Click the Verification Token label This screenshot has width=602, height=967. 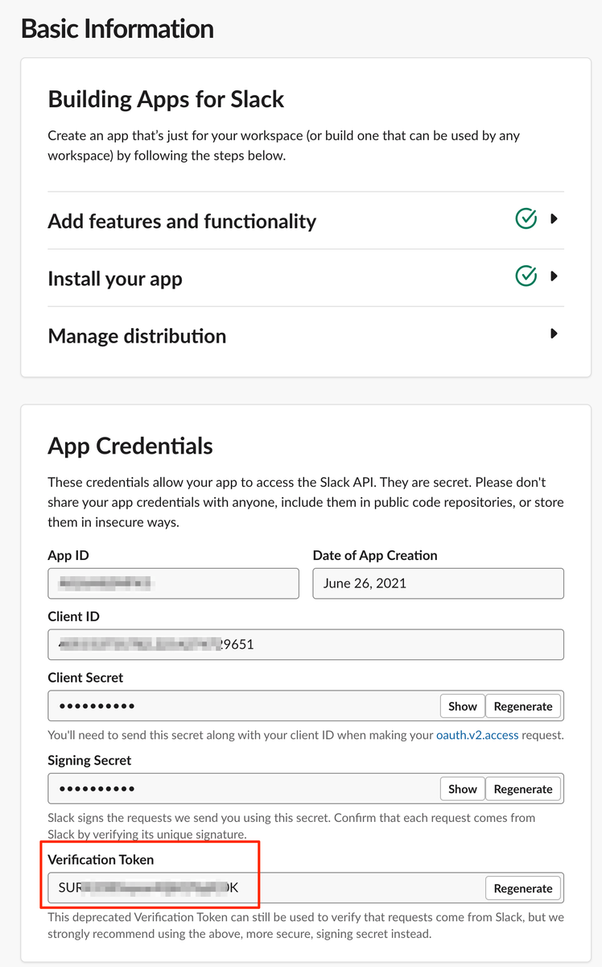click(x=101, y=860)
